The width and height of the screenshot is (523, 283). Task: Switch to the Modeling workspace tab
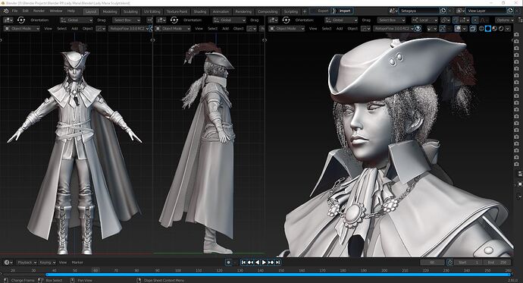click(x=110, y=11)
